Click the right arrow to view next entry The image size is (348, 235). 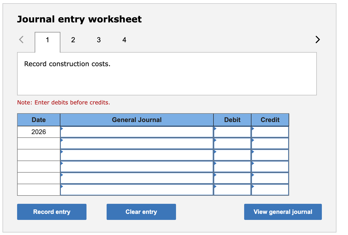pos(317,40)
